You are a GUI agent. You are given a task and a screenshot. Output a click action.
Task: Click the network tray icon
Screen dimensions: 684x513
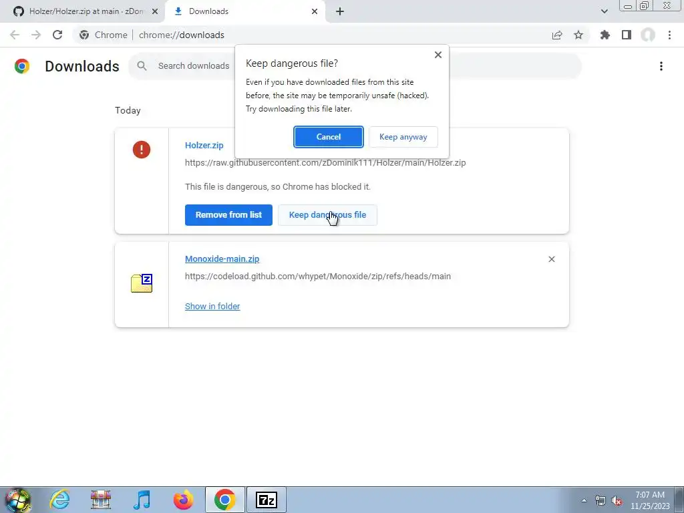point(601,500)
